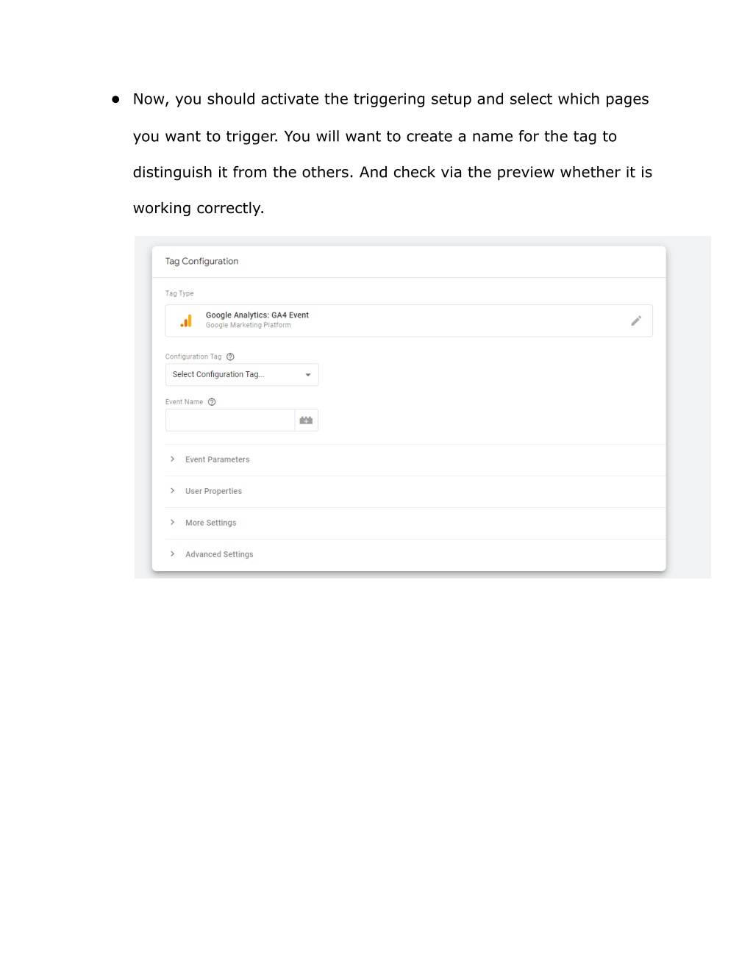Image resolution: width=753 pixels, height=974 pixels.
Task: Click the Tag Type label
Action: (179, 293)
